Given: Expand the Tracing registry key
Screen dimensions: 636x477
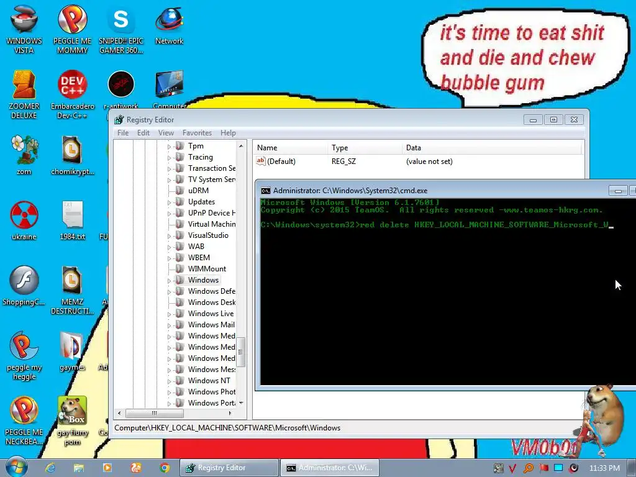Looking at the screenshot, I should (x=169, y=157).
